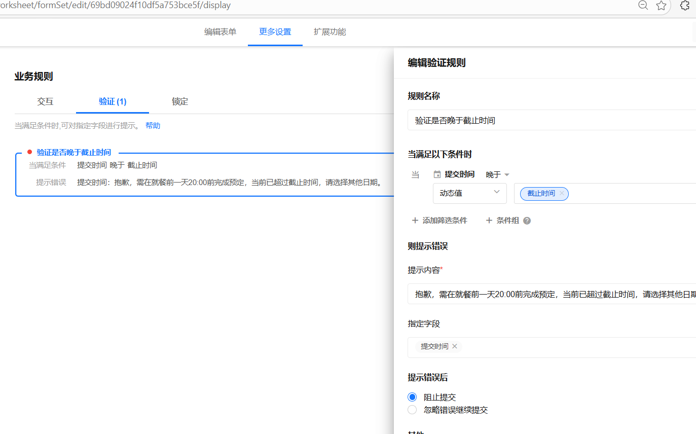Click the red dot beside 验证是否晚于截止时间 rule
Screen dimensions: 696x434
coord(30,152)
